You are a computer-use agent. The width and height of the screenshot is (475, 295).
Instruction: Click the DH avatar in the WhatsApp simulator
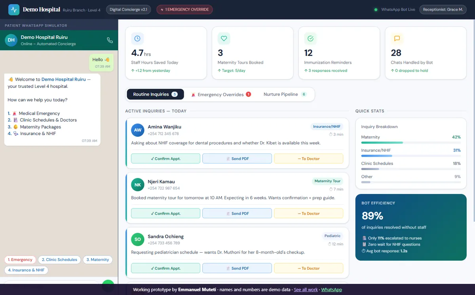click(11, 40)
